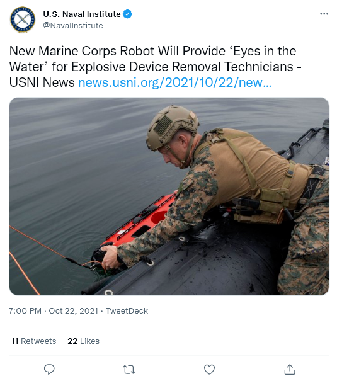Click the TweetDeck source label
The width and height of the screenshot is (337, 381).
[127, 310]
